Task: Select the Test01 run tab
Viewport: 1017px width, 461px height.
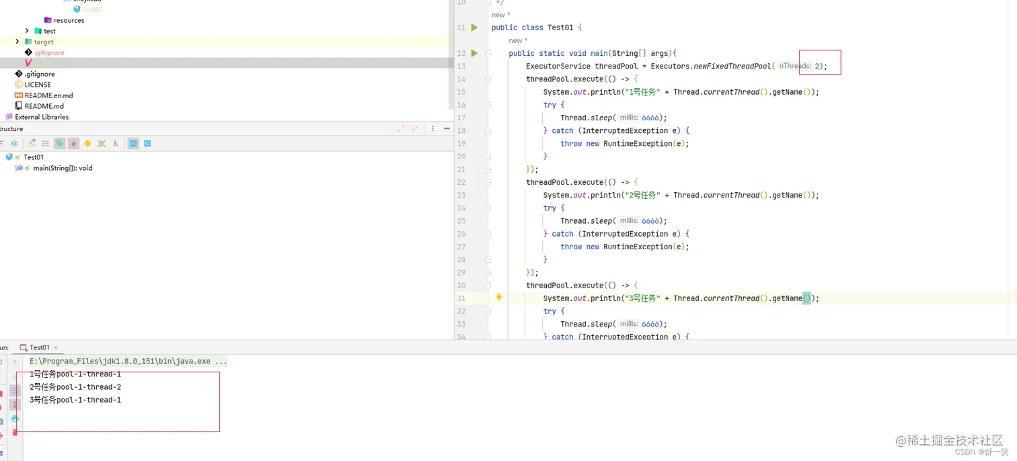Action: (39, 347)
